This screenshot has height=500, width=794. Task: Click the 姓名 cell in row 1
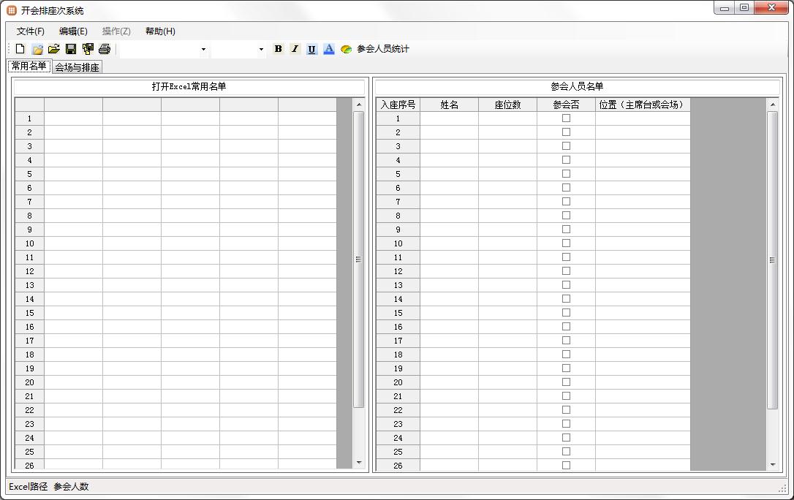click(x=449, y=118)
